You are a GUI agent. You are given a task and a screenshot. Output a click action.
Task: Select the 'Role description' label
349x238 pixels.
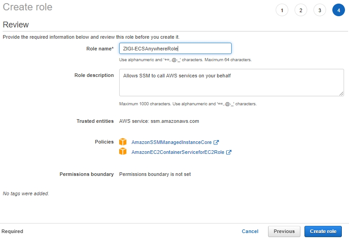(x=94, y=75)
